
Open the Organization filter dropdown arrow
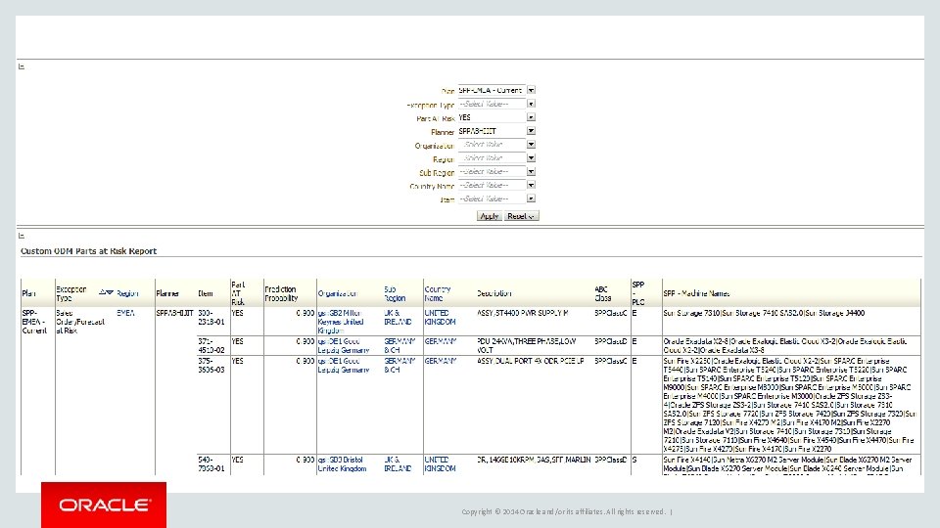click(x=531, y=145)
